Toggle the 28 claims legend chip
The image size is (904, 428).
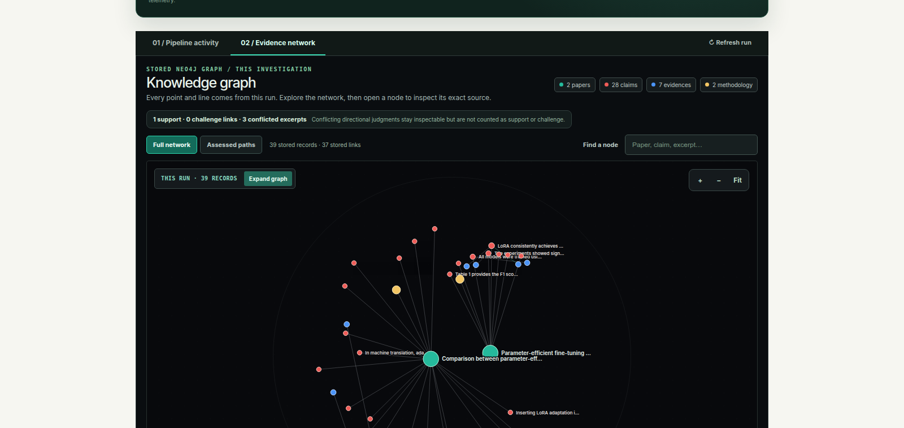[621, 85]
